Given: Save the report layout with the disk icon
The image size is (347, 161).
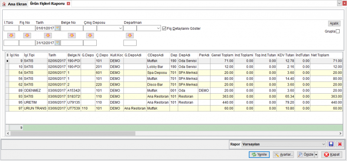Looking at the screenshot, I should coord(331,144).
